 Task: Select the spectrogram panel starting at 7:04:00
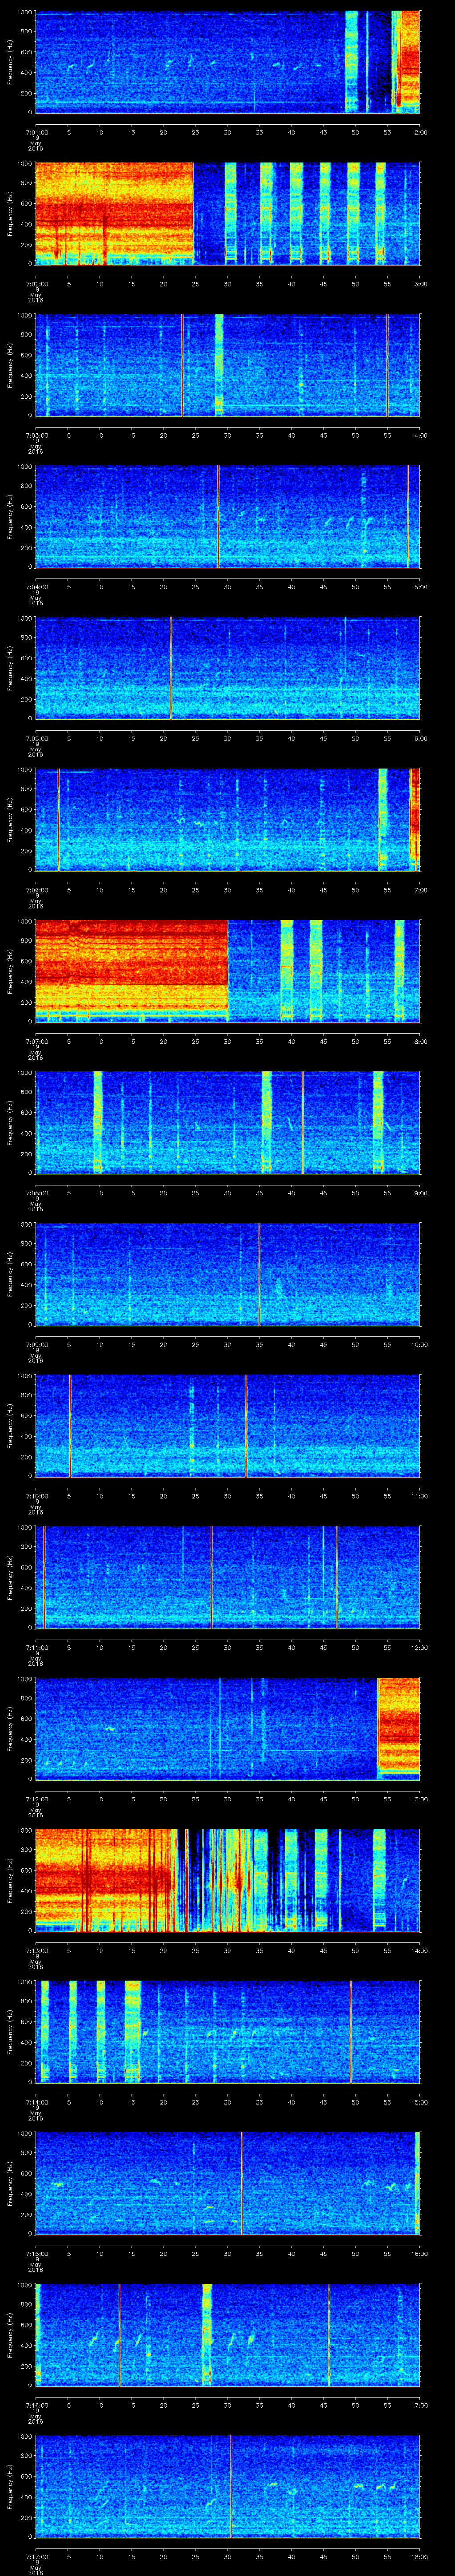coord(228,517)
